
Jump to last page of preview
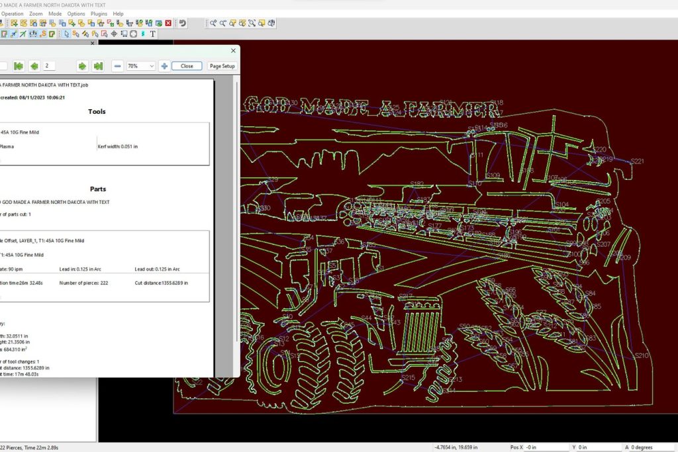(98, 66)
